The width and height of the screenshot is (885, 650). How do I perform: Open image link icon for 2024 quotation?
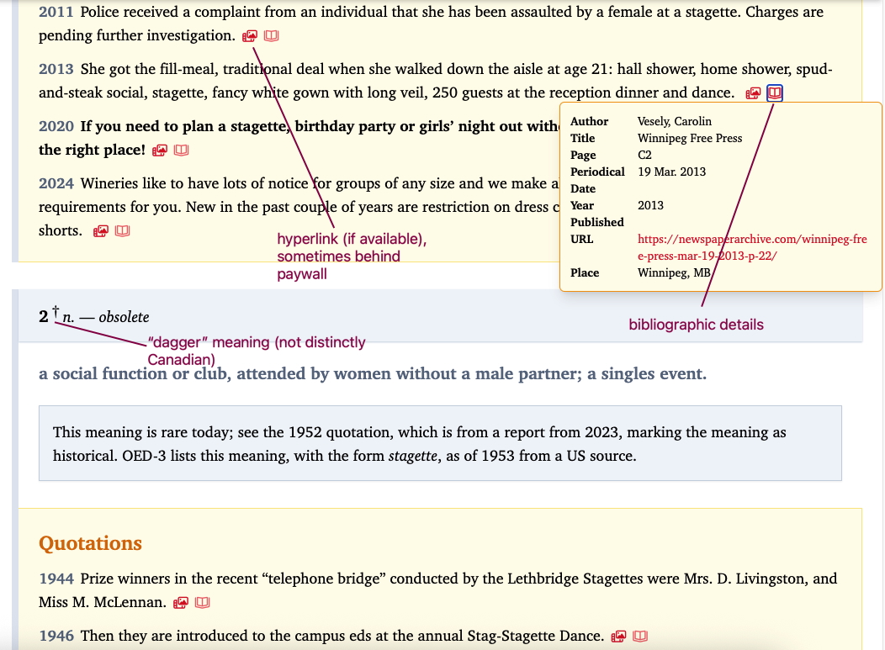pyautogui.click(x=100, y=231)
